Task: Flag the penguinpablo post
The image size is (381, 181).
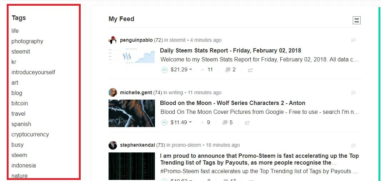Action: point(354,40)
